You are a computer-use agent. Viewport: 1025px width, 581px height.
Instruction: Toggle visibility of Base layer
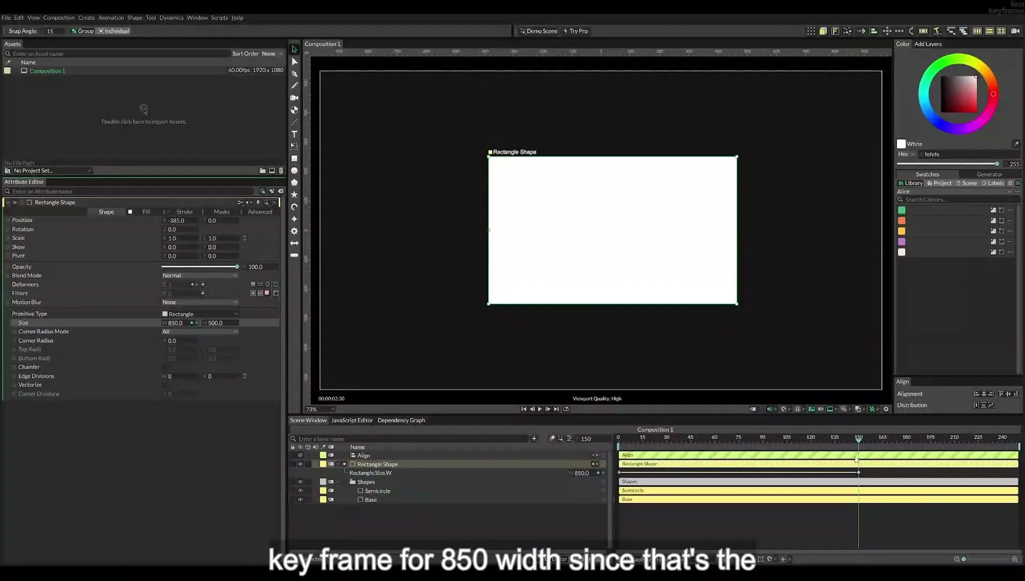click(300, 500)
